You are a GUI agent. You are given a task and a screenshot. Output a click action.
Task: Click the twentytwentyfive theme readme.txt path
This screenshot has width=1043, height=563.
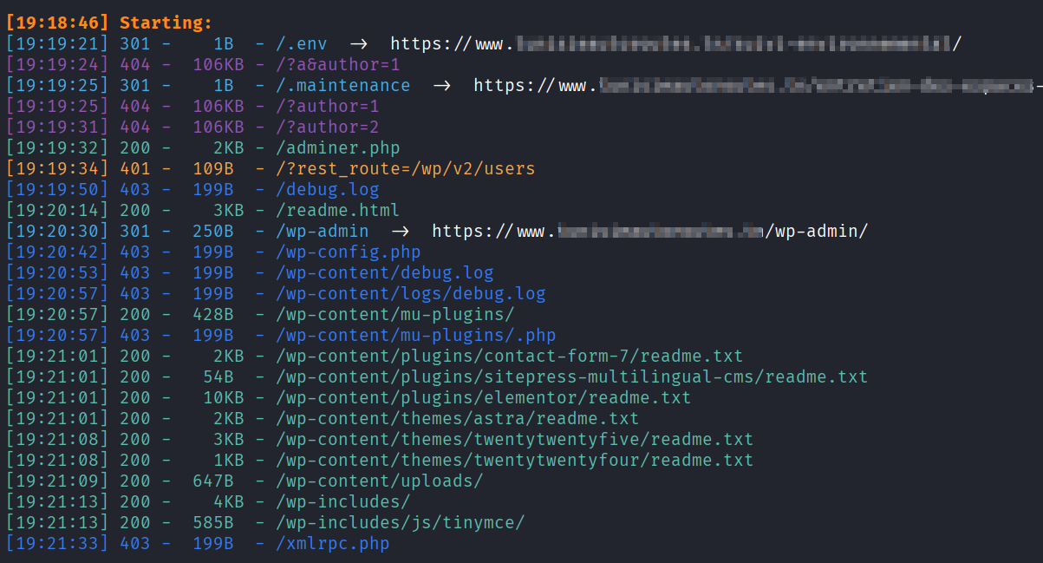click(514, 440)
